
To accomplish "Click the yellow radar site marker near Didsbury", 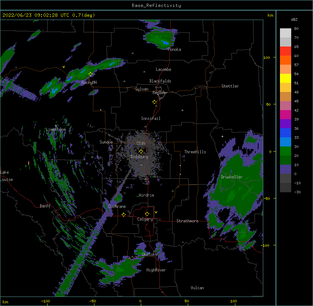I will coord(141,151).
